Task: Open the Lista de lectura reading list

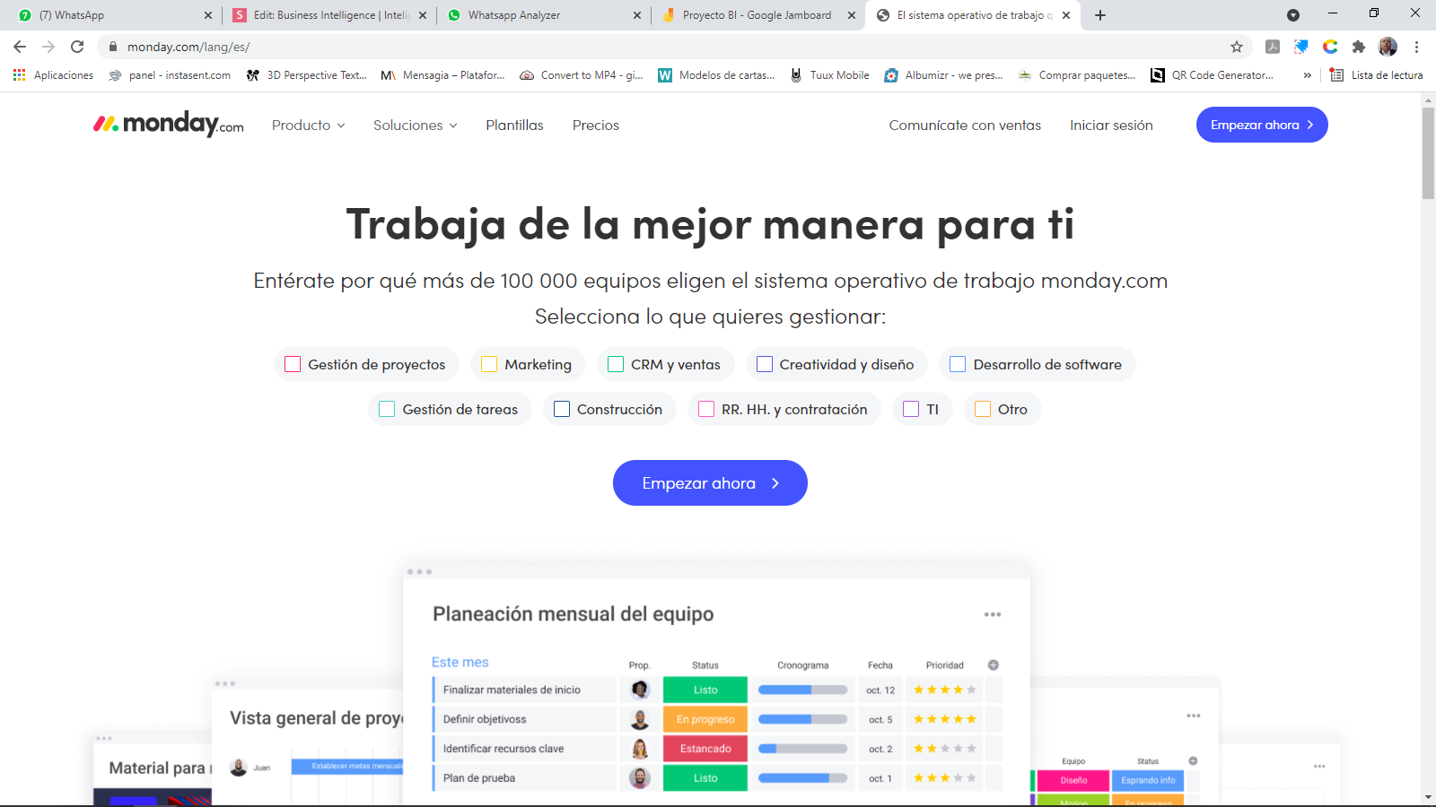Action: (1377, 75)
